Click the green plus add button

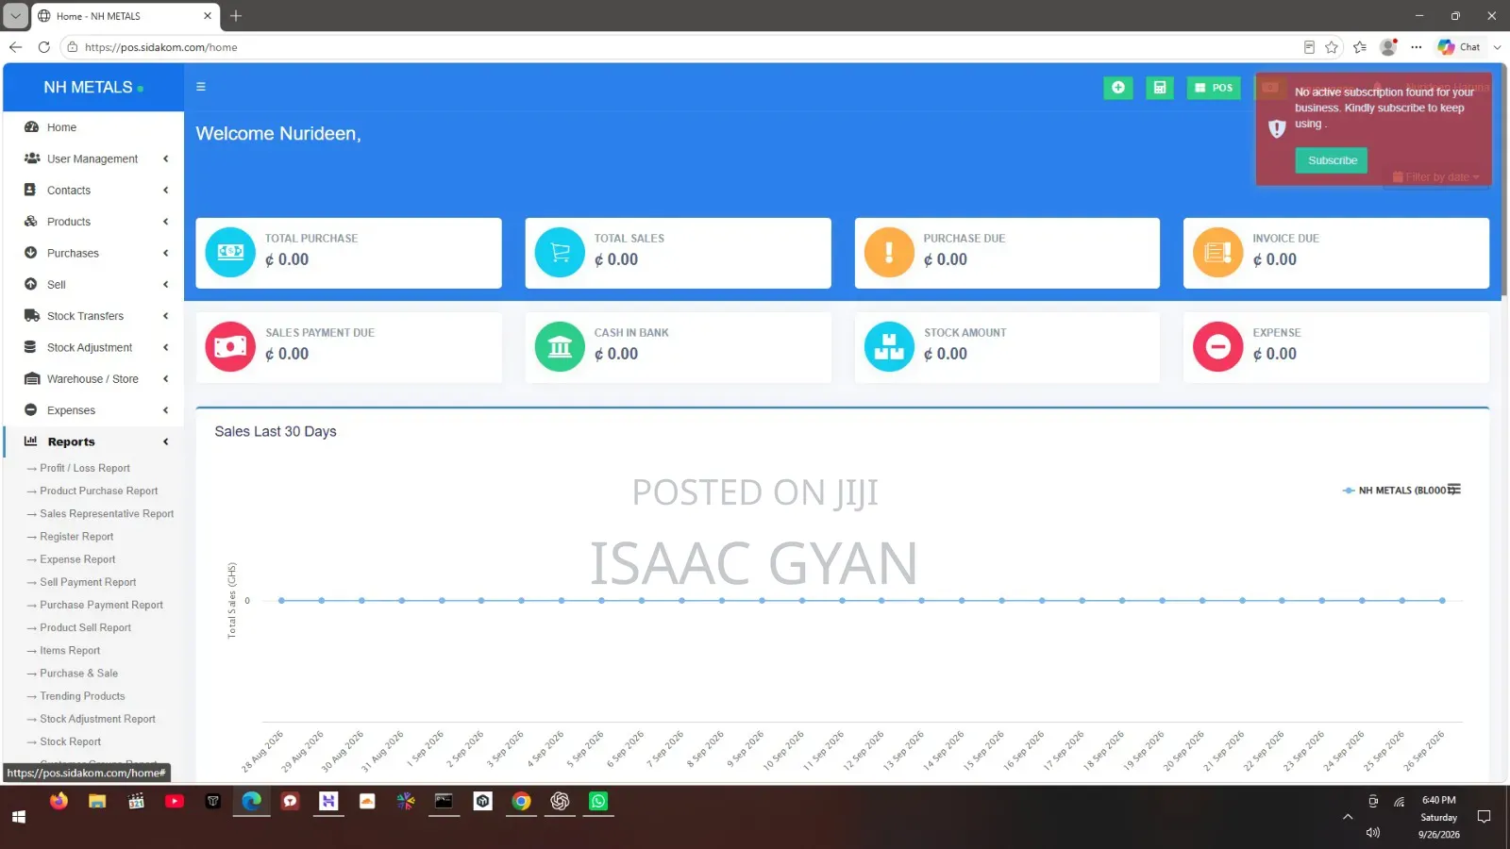(x=1118, y=88)
